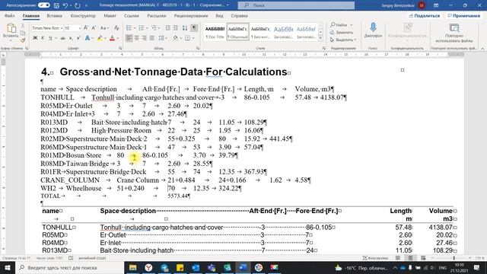Click the Sort A-Z icon
Screen dimensions: 487x274
coord(185,28)
